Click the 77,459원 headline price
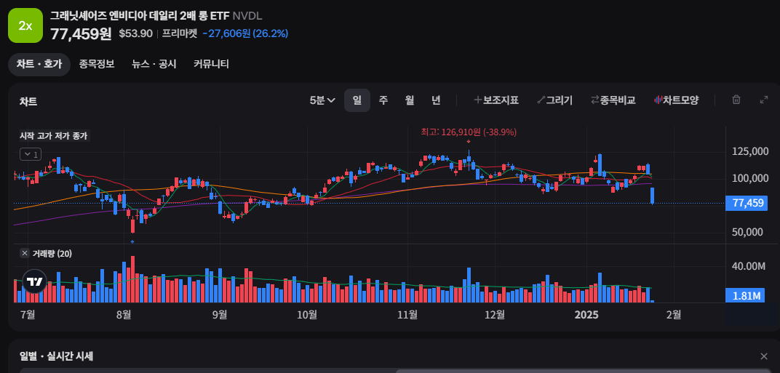 pos(81,33)
